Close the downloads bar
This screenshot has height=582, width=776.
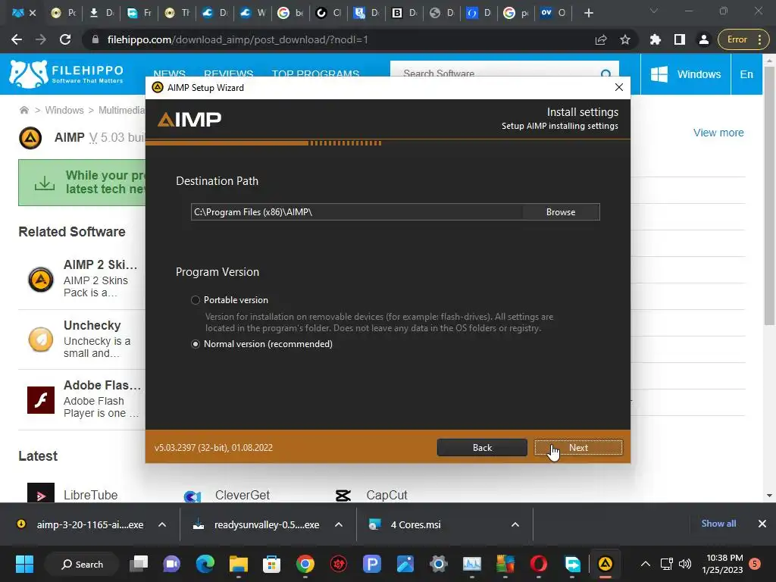pos(762,524)
